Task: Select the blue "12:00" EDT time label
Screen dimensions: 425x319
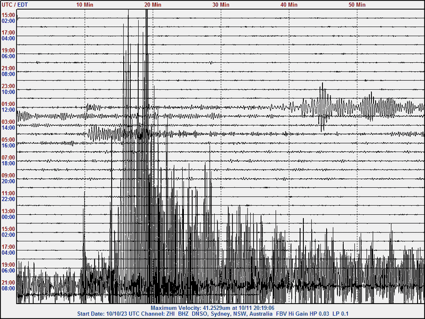Action: tap(8, 110)
